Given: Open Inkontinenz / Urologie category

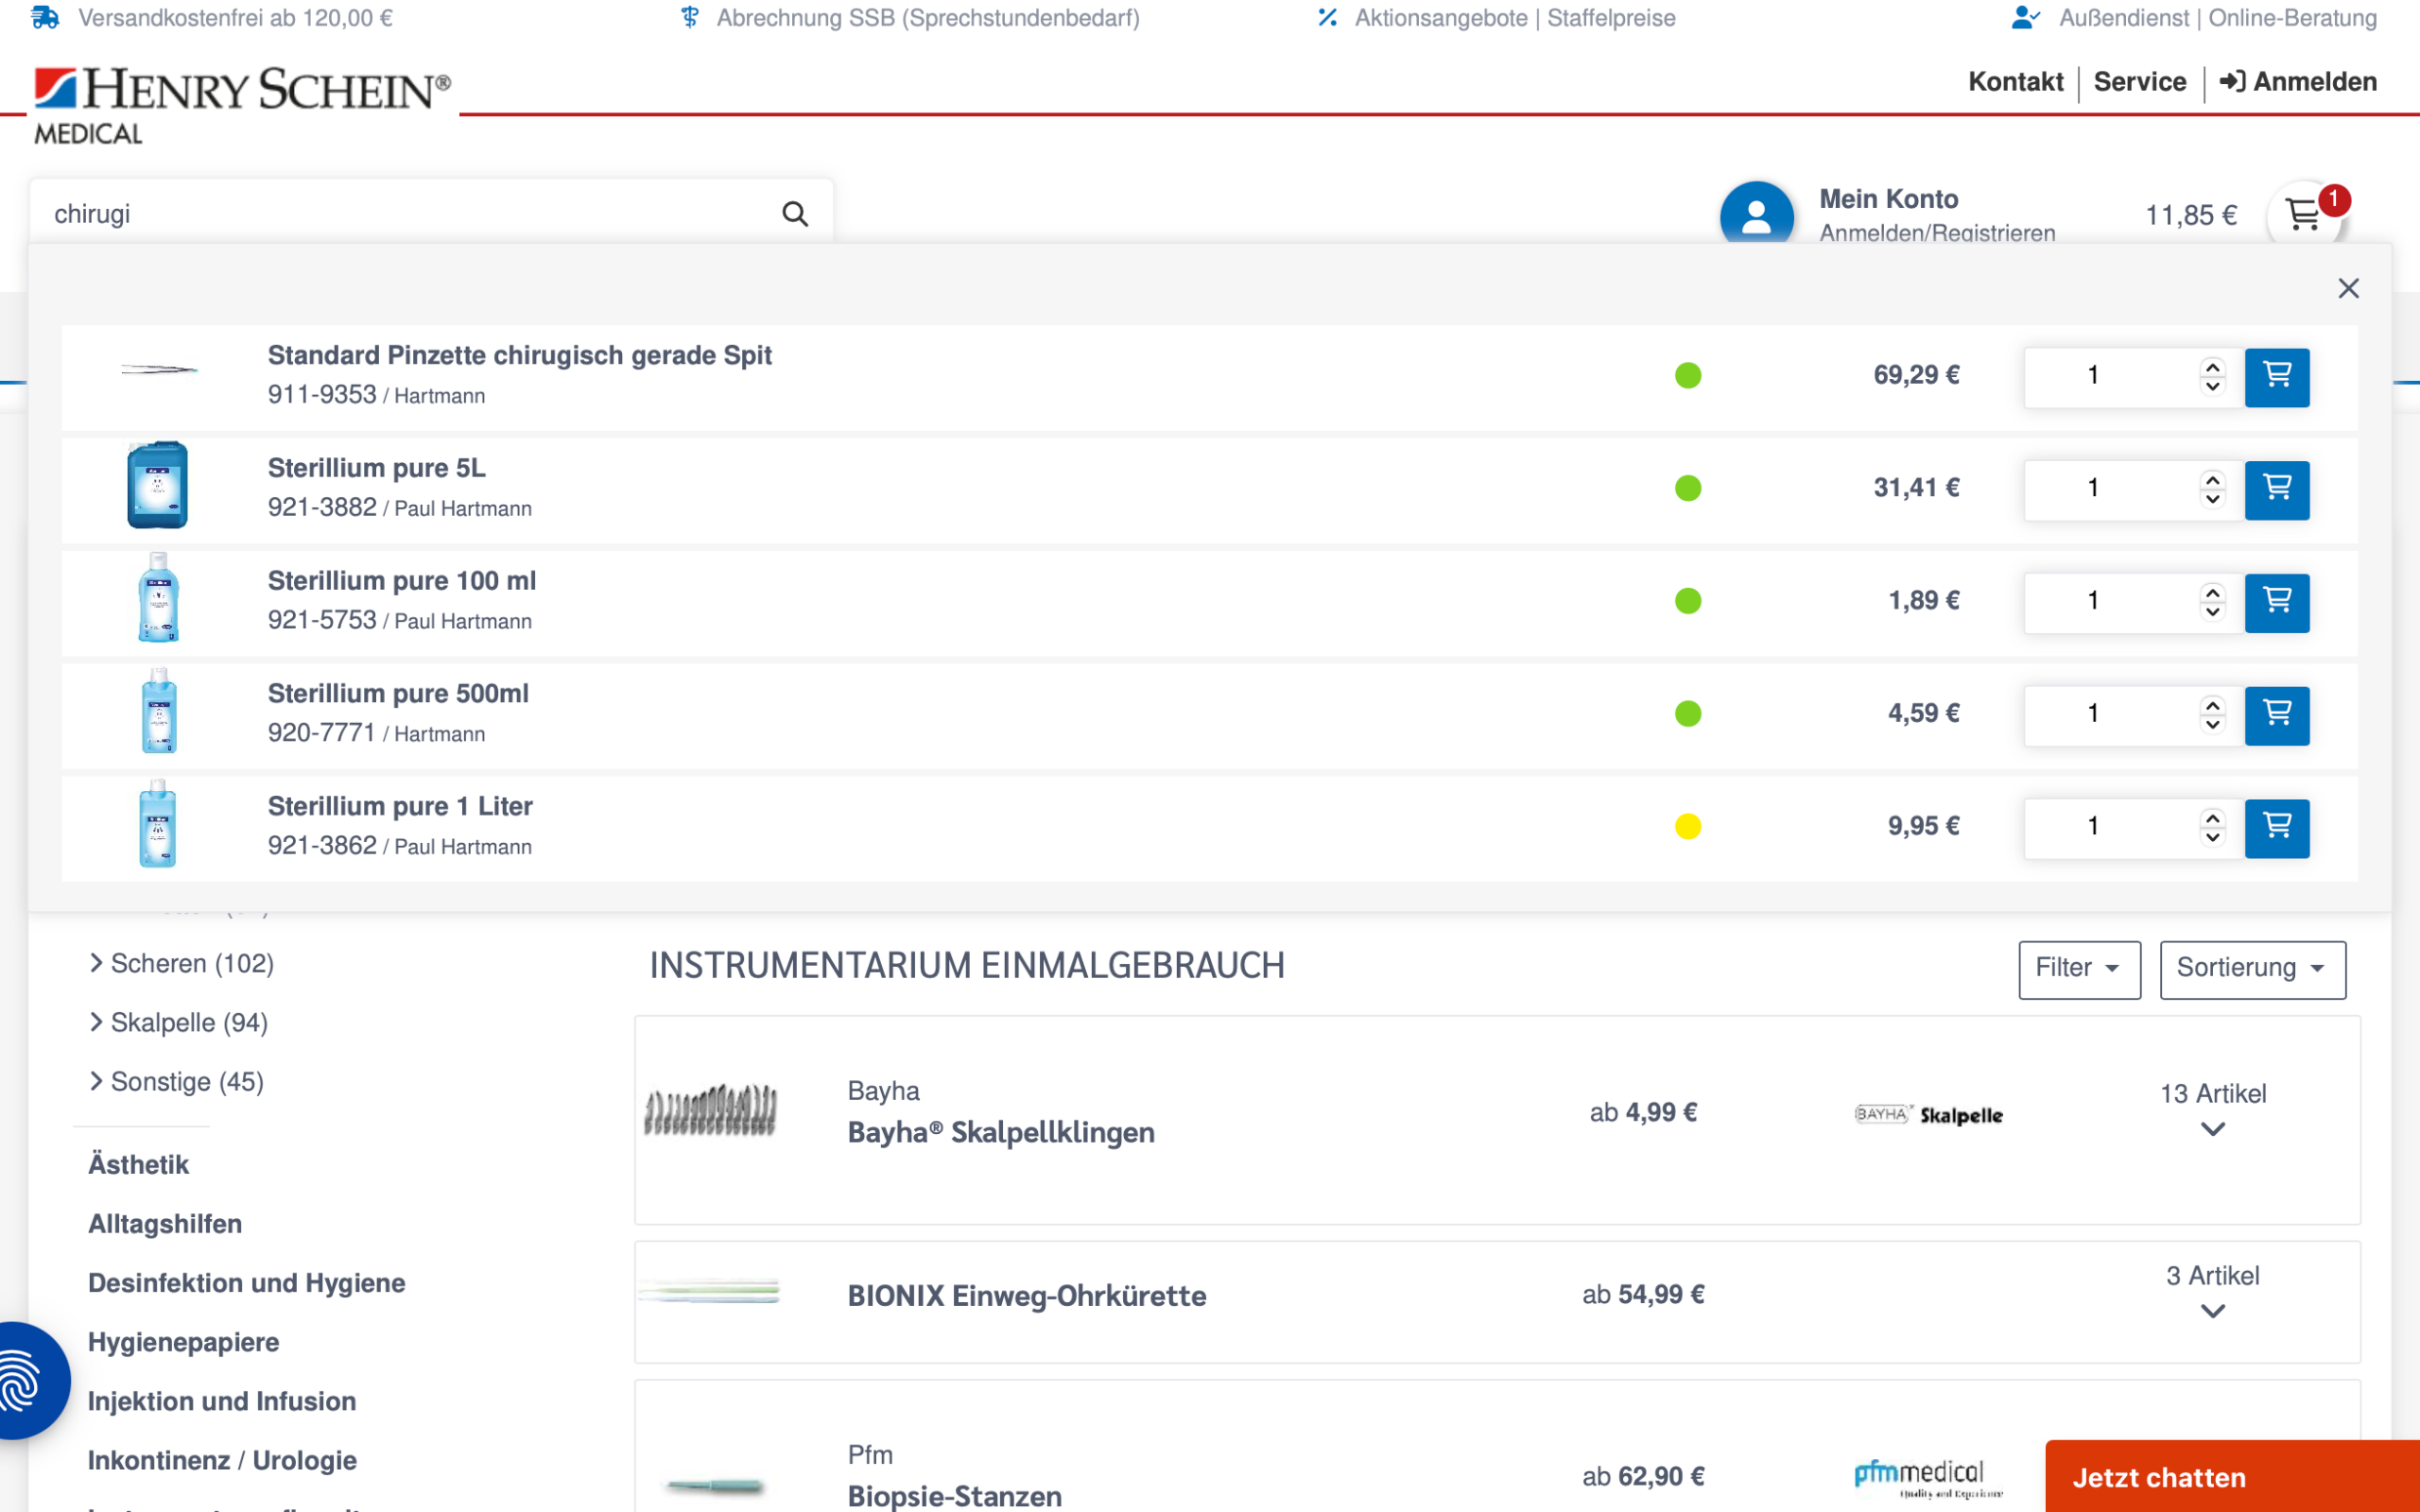Looking at the screenshot, I should 222,1460.
